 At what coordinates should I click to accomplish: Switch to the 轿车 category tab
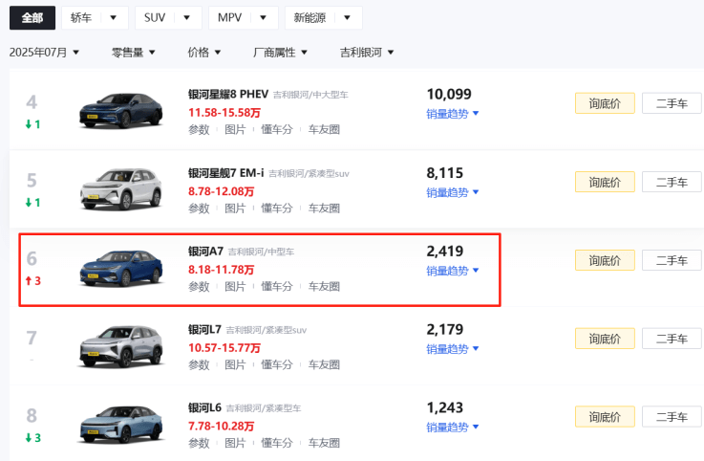coord(95,17)
